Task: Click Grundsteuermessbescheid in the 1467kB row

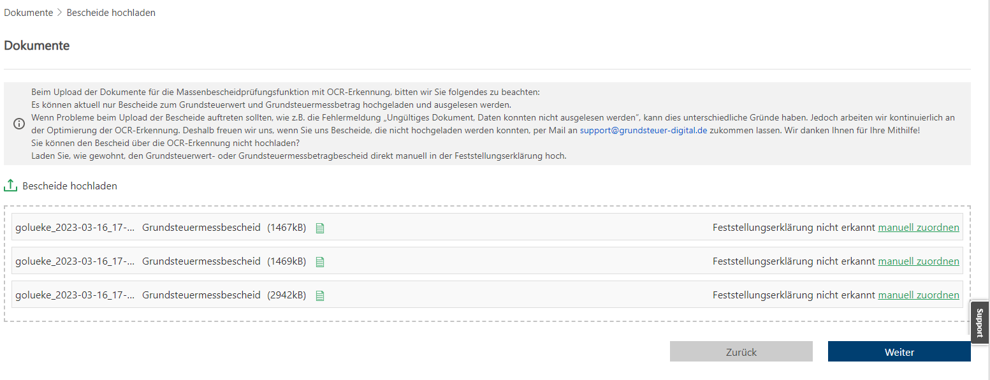Action: pyautogui.click(x=201, y=228)
